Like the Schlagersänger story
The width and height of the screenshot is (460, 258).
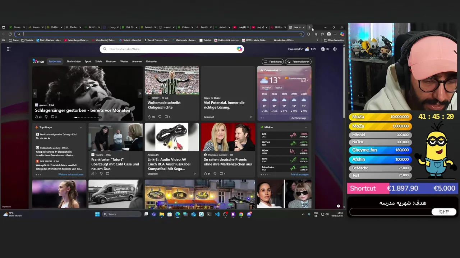(37, 117)
